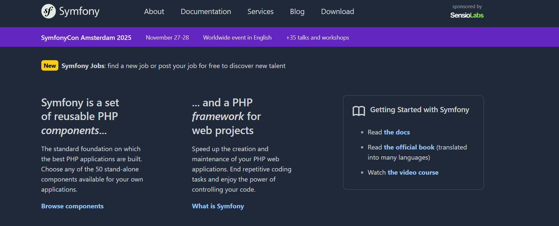Viewport: 559px width, 226px height.
Task: Open the About menu
Action: point(154,12)
